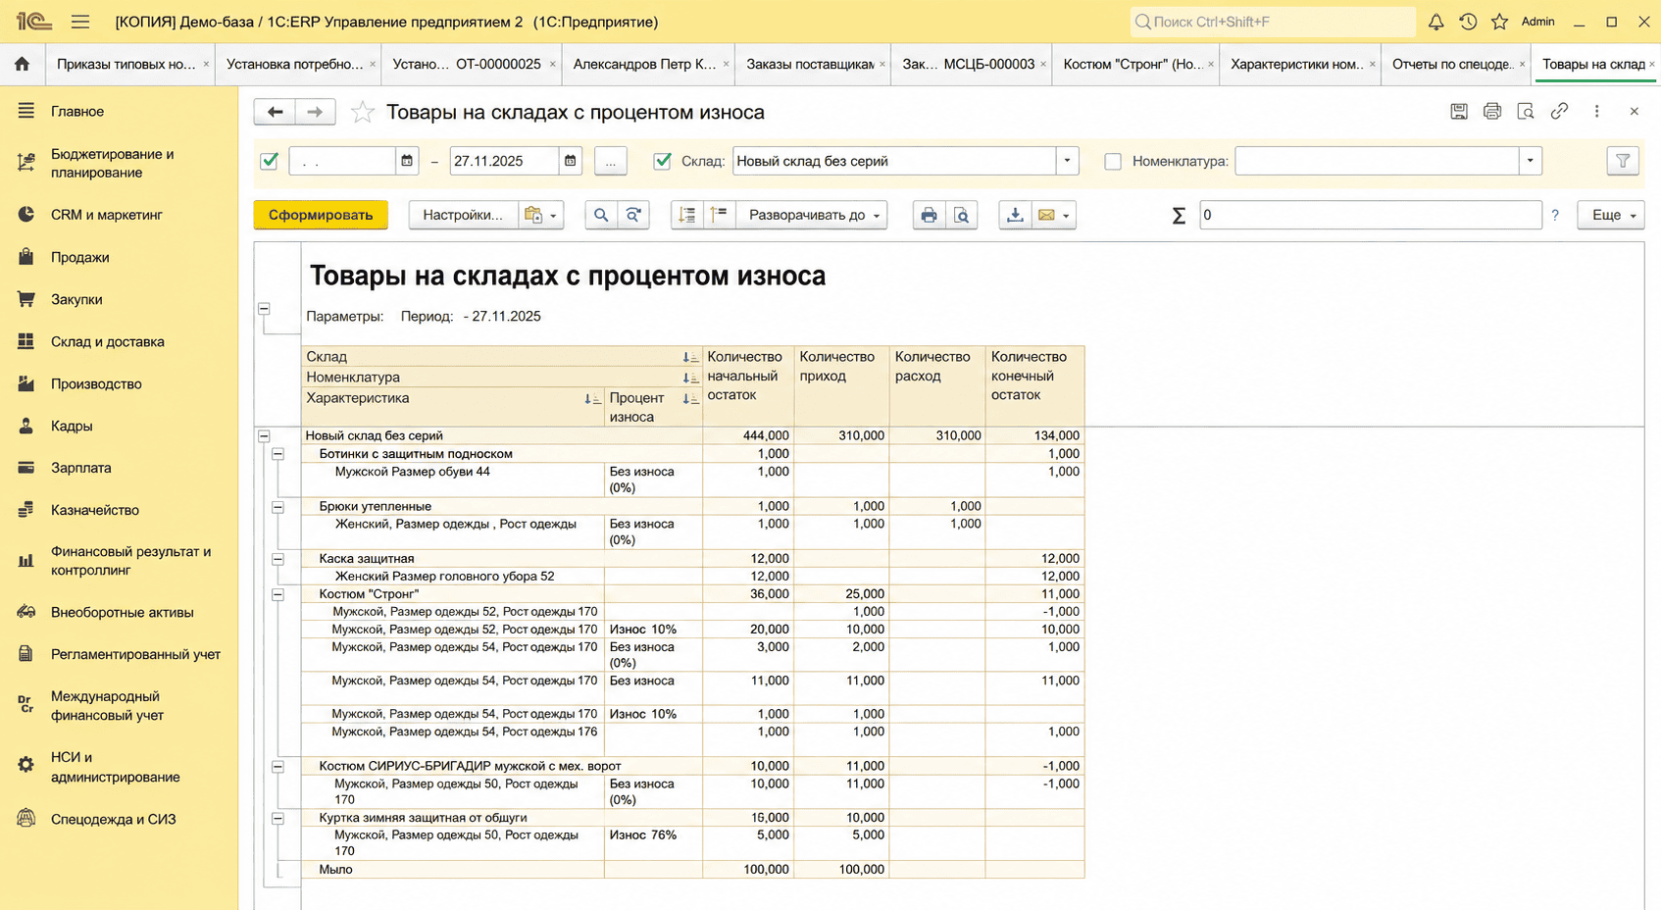Image resolution: width=1661 pixels, height=910 pixels.
Task: Open preview icon next to the link icon
Action: (1526, 112)
